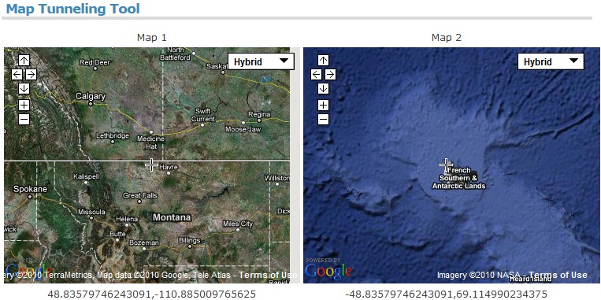
Task: Zoom out on Map 2 with minus
Action: (323, 120)
